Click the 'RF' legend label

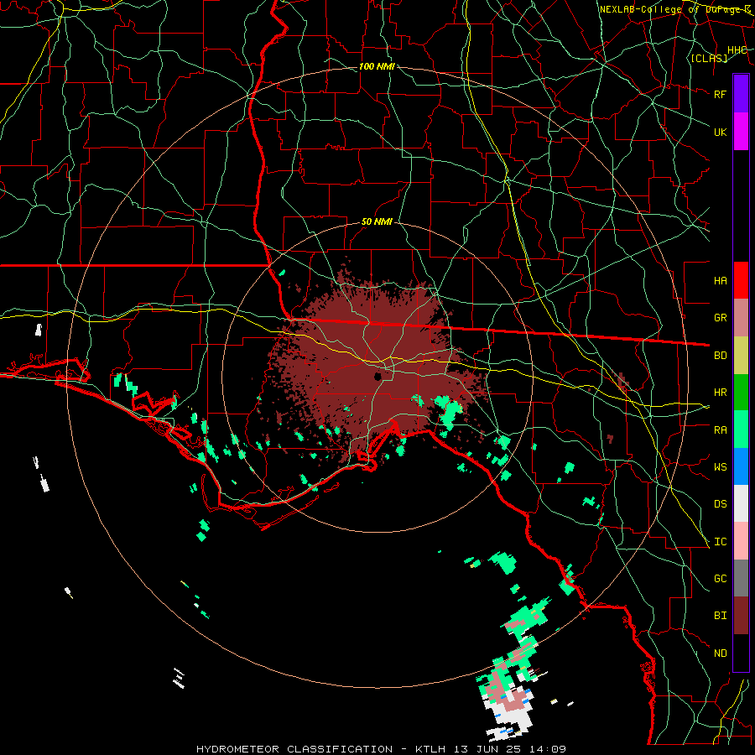(x=720, y=94)
